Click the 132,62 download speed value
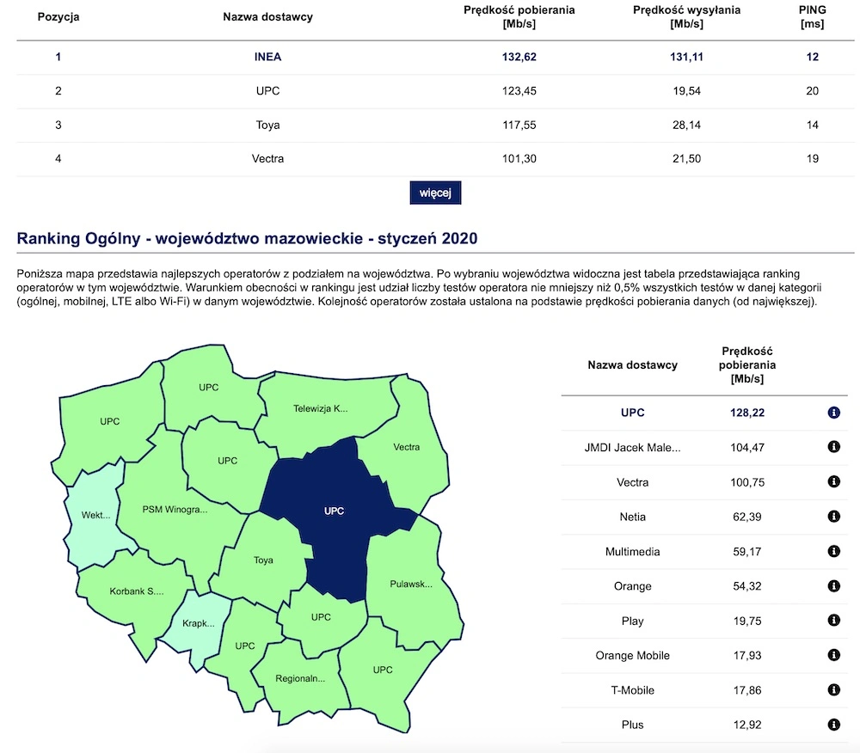The image size is (860, 753). click(519, 57)
